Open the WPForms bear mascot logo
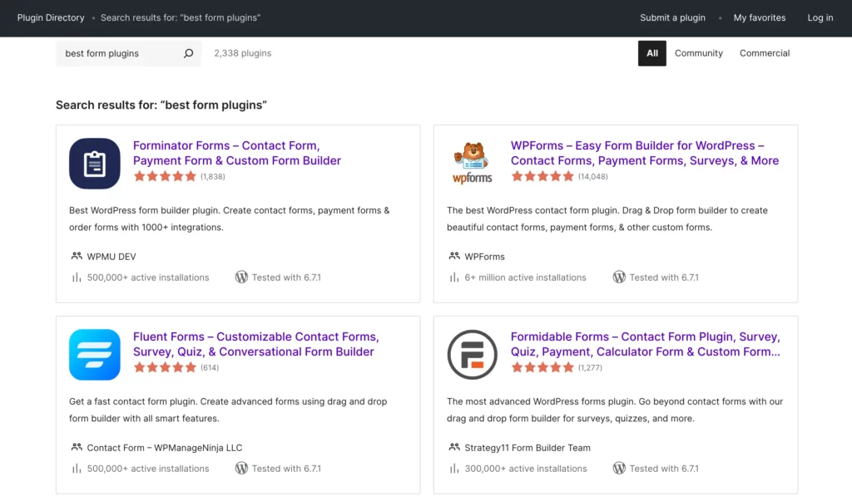 pos(473,164)
